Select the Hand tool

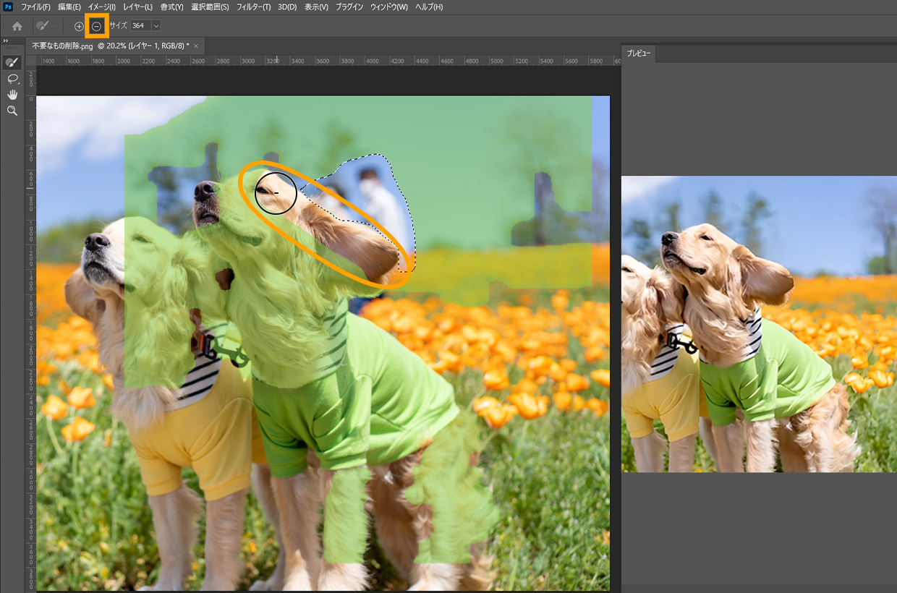click(x=12, y=95)
